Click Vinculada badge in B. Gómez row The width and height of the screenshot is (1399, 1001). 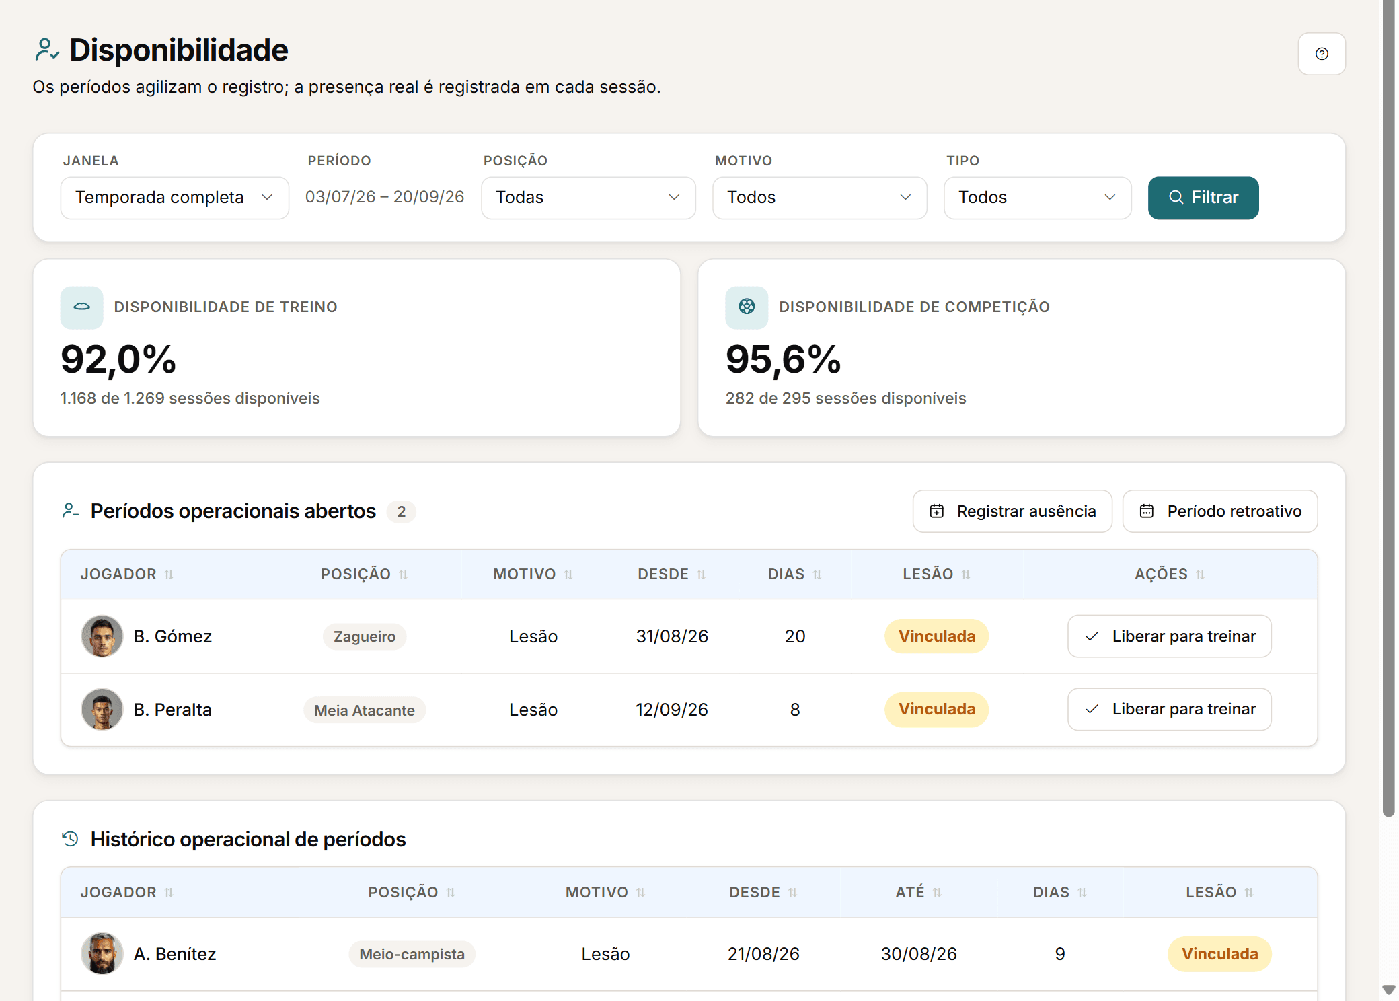coord(936,636)
